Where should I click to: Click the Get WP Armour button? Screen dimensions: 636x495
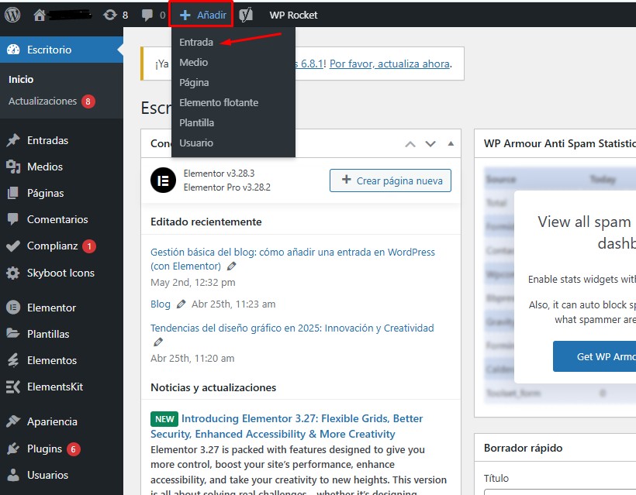pyautogui.click(x=595, y=356)
